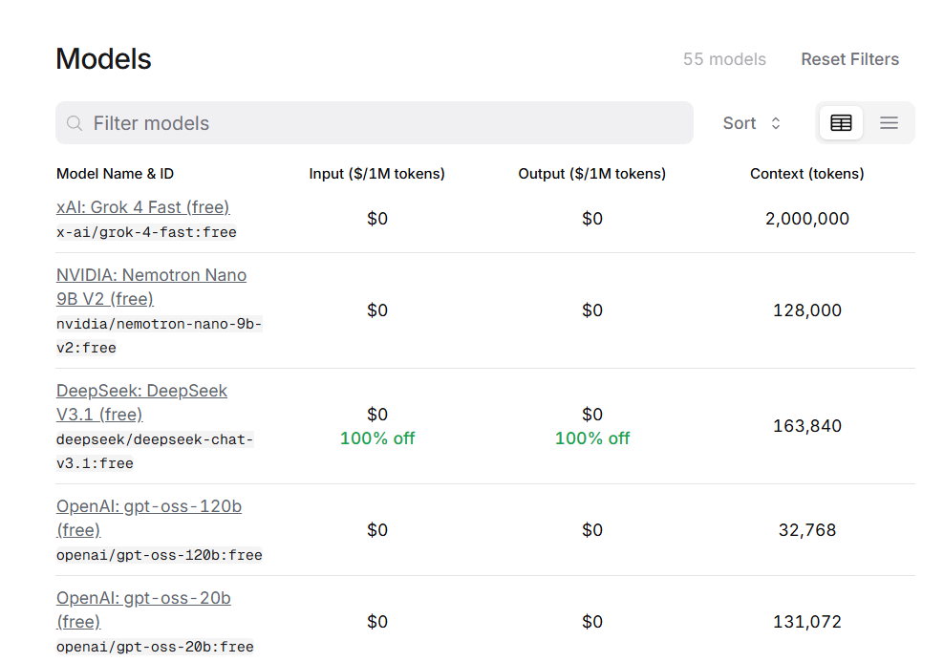Image resolution: width=944 pixels, height=662 pixels.
Task: Click the Context (tokens) column header
Action: [806, 174]
